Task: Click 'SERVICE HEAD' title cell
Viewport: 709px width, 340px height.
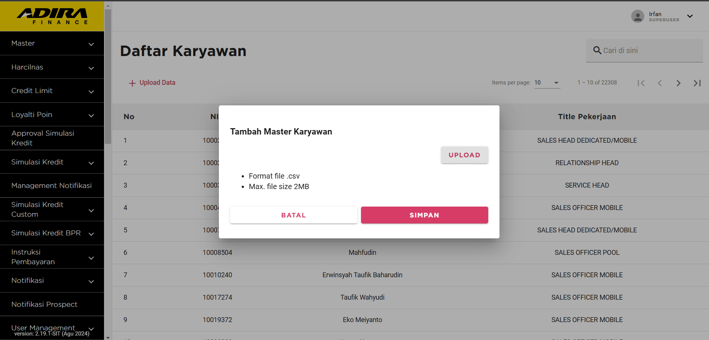Action: (587, 185)
